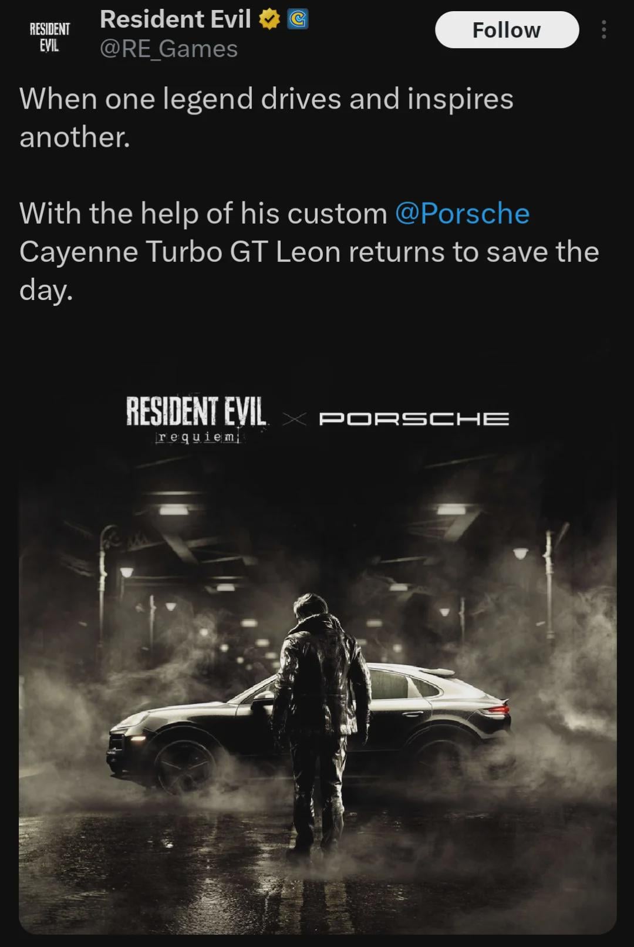This screenshot has width=634, height=947.
Task: Follow the Resident Evil account
Action: (x=507, y=29)
